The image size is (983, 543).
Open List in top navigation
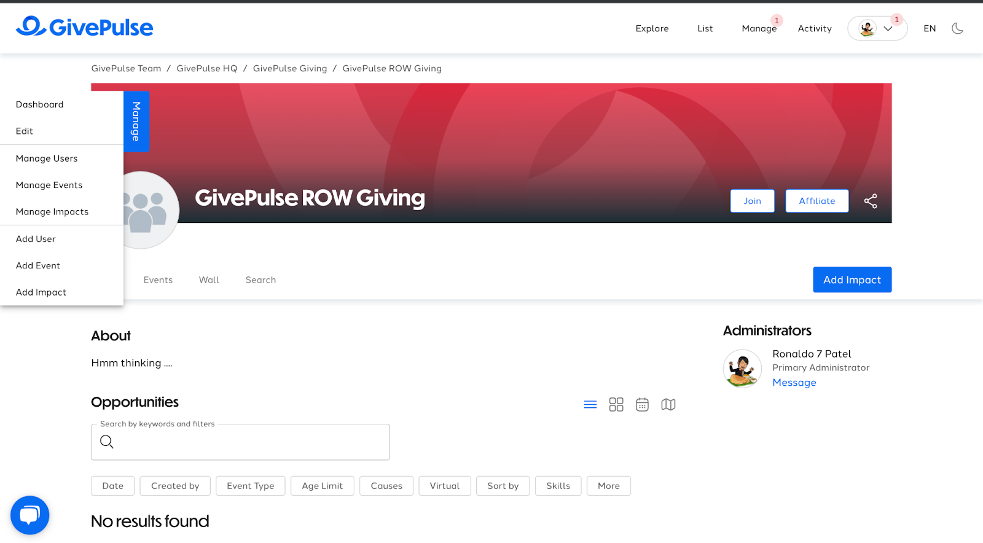pos(705,28)
